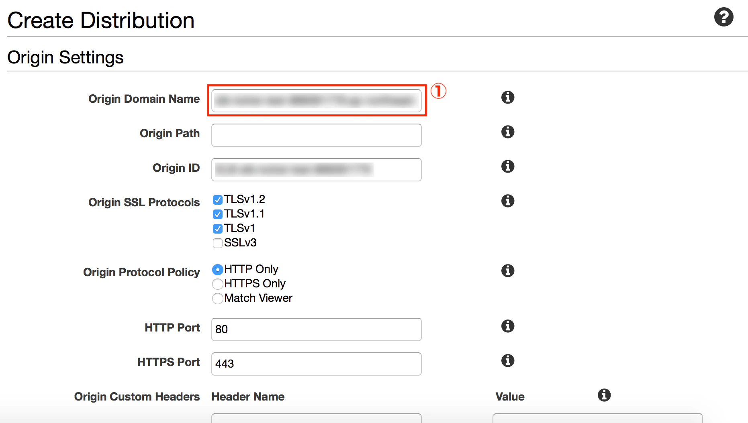This screenshot has height=423, width=748.
Task: Open the help question mark icon
Action: (723, 17)
